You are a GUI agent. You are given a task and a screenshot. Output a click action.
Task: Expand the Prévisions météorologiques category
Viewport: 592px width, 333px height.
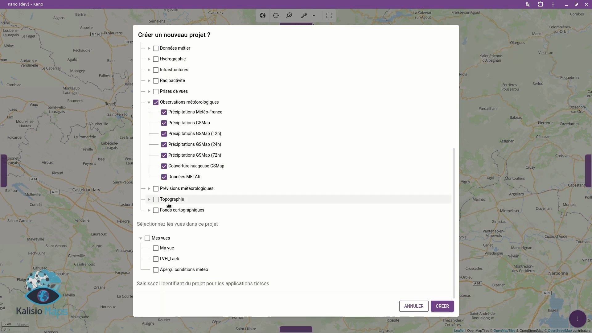149,189
